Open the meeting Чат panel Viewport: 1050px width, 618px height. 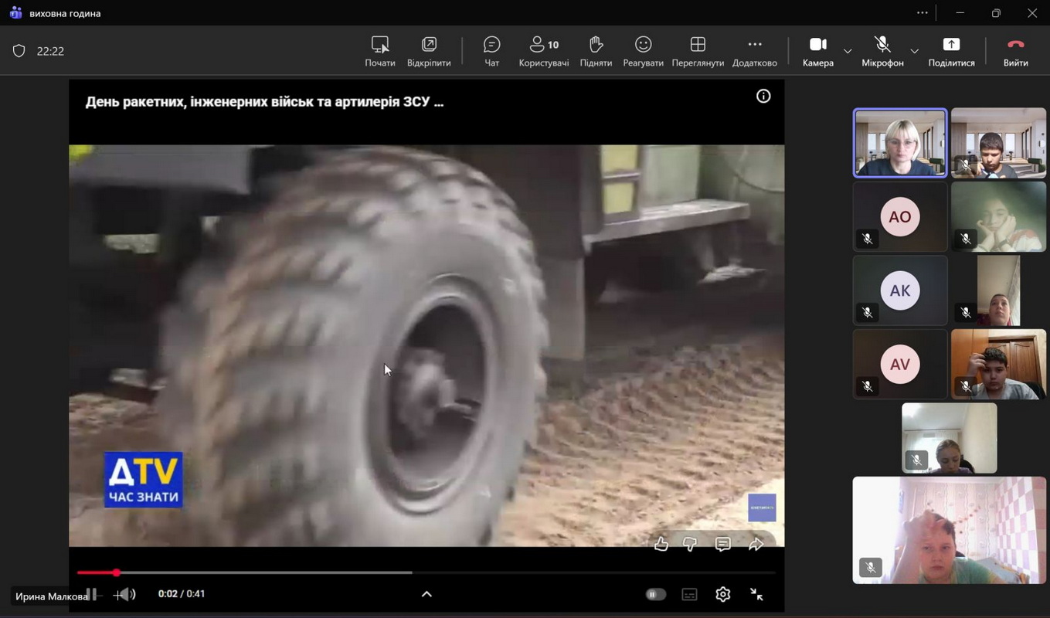click(x=491, y=51)
